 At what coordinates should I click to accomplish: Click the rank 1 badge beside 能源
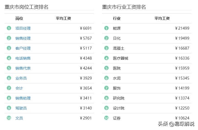click(106, 28)
